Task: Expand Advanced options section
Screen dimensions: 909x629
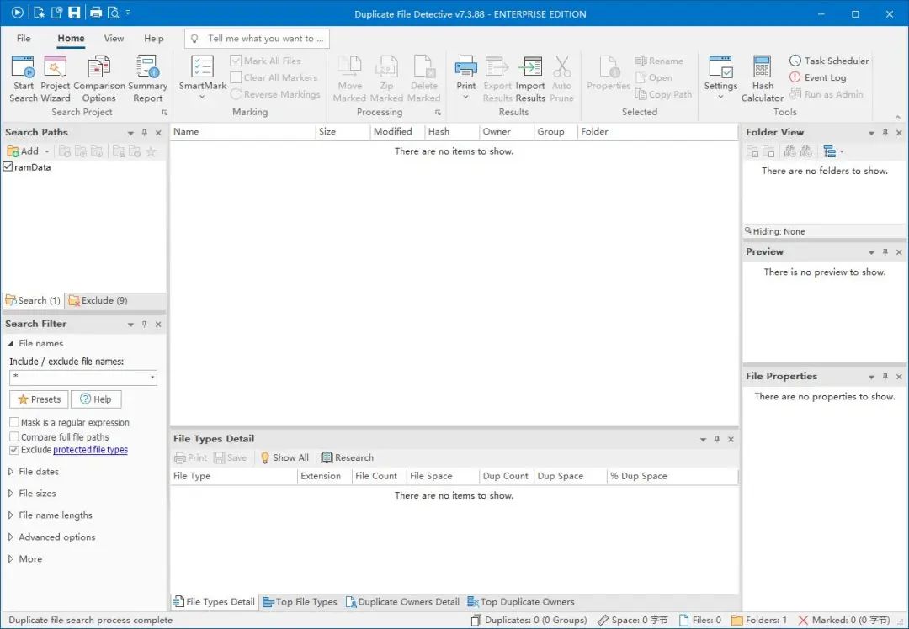Action: [x=10, y=536]
